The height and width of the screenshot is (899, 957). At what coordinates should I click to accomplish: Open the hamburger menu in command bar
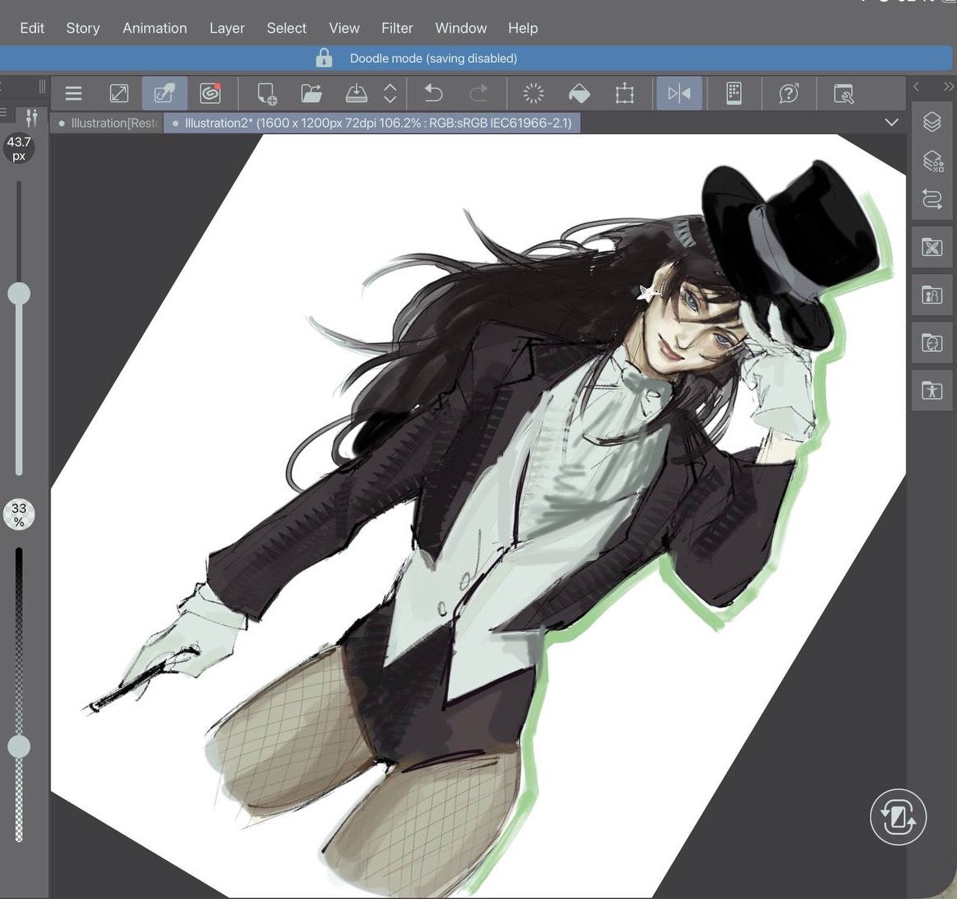(x=74, y=93)
